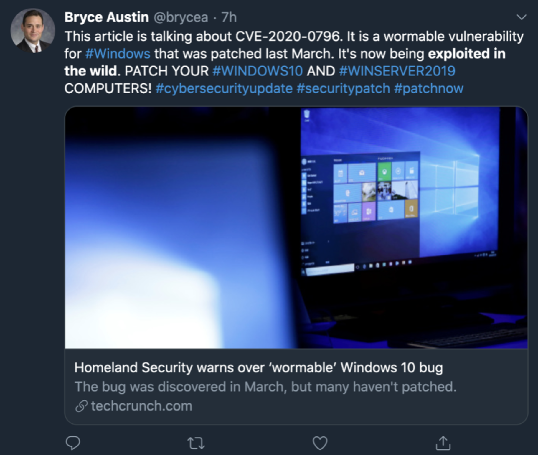Image resolution: width=538 pixels, height=455 pixels.
Task: Open the 7h tweet timestamp
Action: click(229, 17)
